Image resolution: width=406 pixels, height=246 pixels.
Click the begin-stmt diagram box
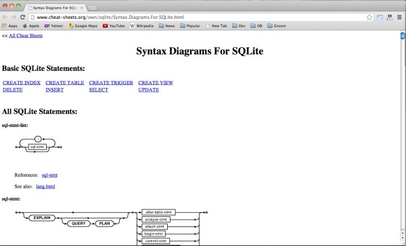(x=154, y=234)
